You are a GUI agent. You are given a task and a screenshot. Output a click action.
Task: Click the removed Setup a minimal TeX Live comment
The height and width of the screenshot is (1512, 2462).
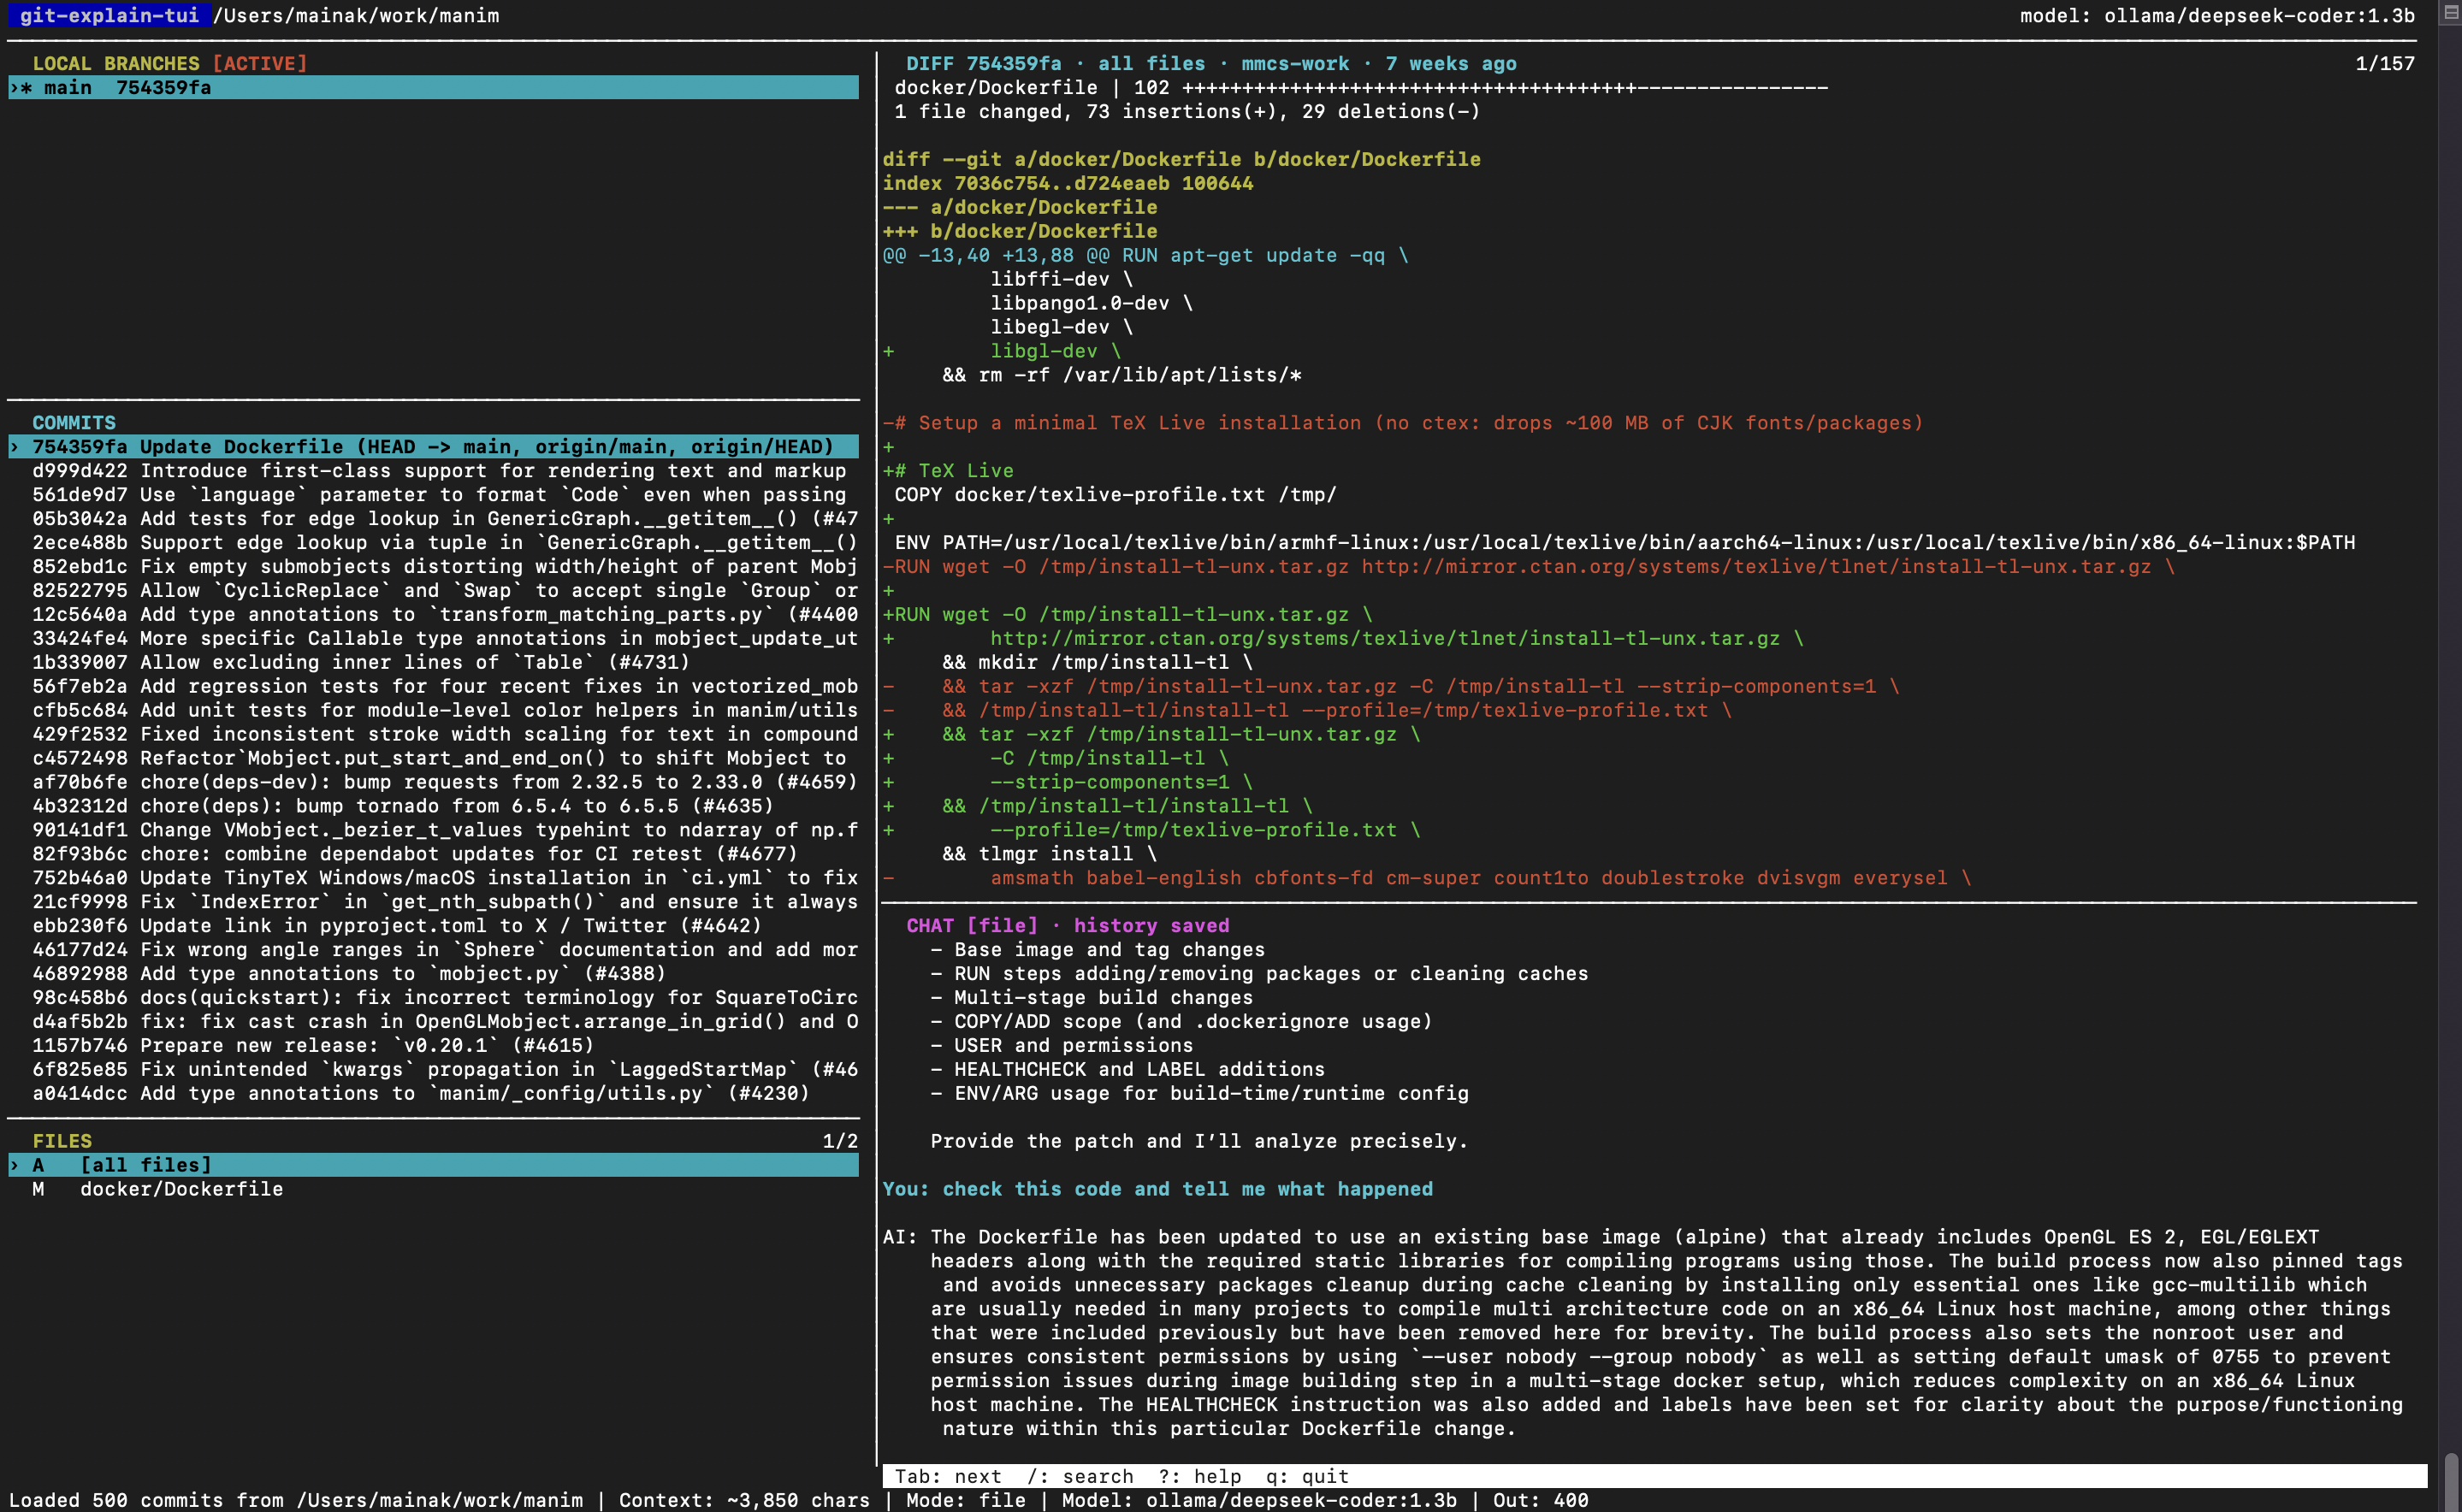click(1403, 422)
